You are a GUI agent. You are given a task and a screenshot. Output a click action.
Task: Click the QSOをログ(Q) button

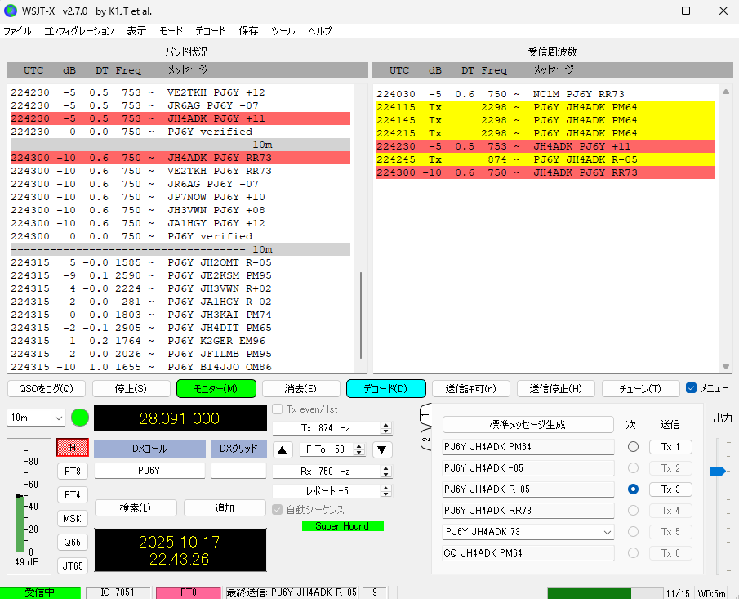point(46,388)
